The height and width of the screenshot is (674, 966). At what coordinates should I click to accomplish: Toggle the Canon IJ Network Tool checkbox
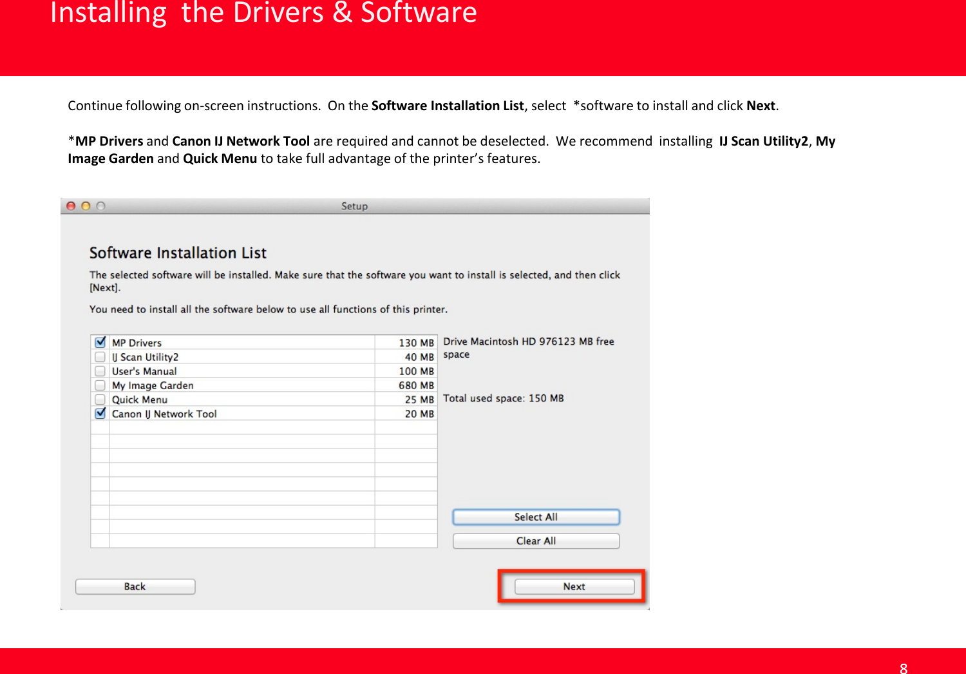[100, 413]
